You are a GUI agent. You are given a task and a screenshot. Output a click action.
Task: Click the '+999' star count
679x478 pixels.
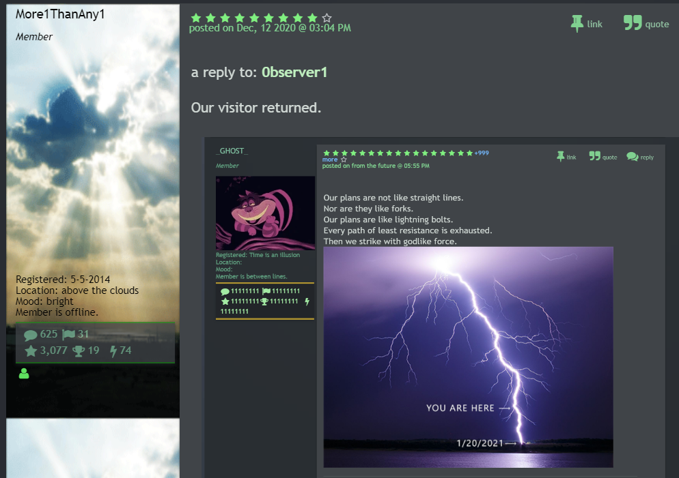(x=482, y=153)
